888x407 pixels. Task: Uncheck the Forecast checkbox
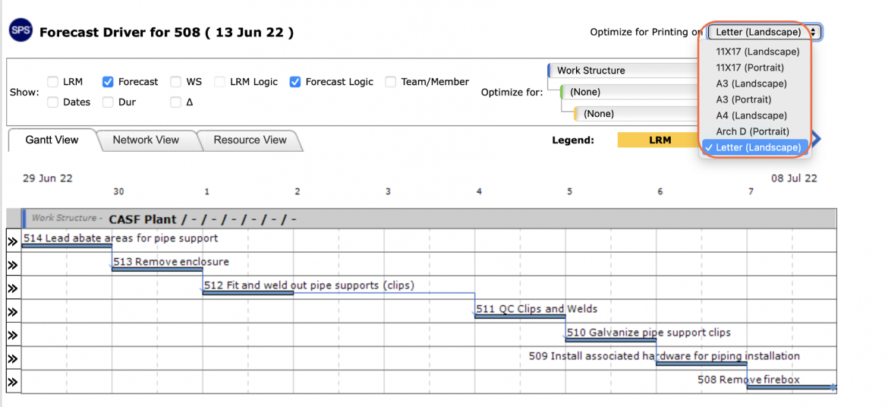pos(108,82)
